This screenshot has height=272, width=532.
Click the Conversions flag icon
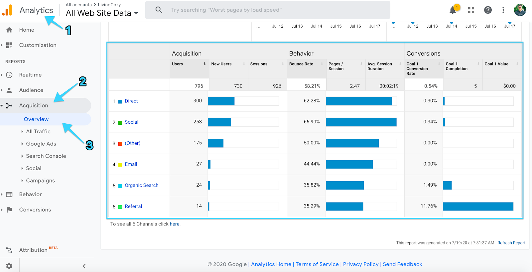[9, 209]
